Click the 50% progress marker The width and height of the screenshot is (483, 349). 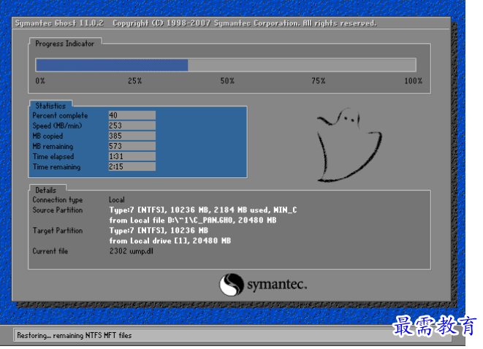[x=227, y=81]
